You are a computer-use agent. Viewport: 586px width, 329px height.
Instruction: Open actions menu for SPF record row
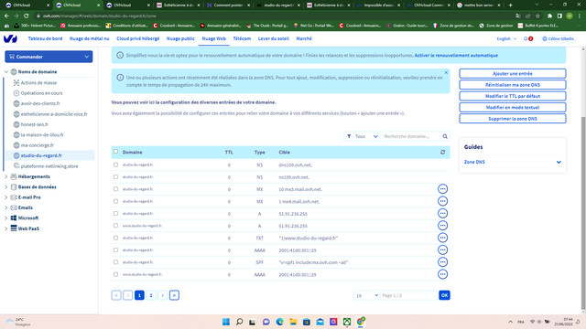coord(442,262)
